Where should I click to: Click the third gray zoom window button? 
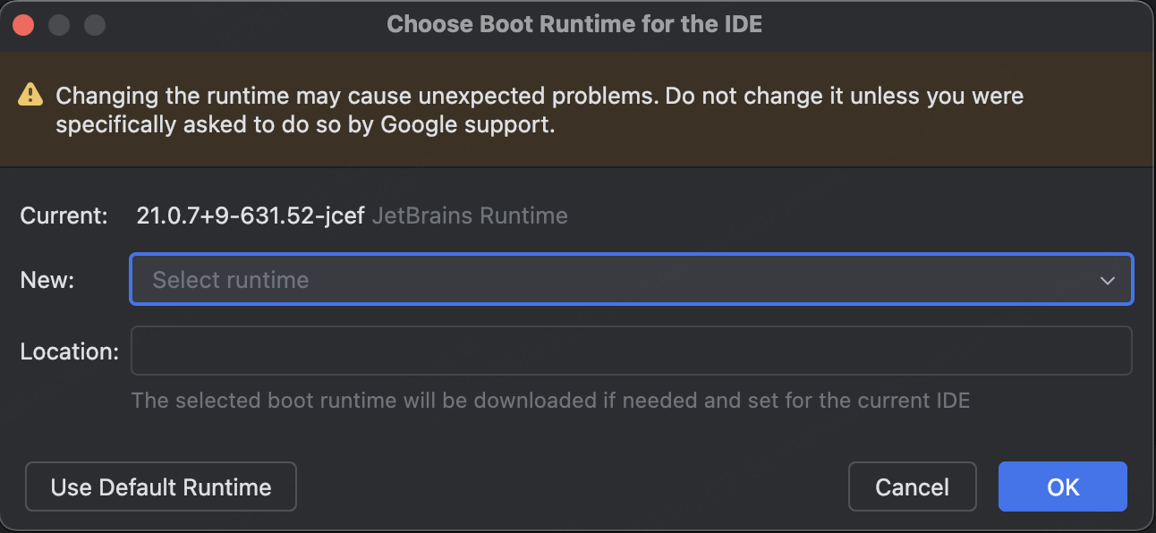click(95, 25)
